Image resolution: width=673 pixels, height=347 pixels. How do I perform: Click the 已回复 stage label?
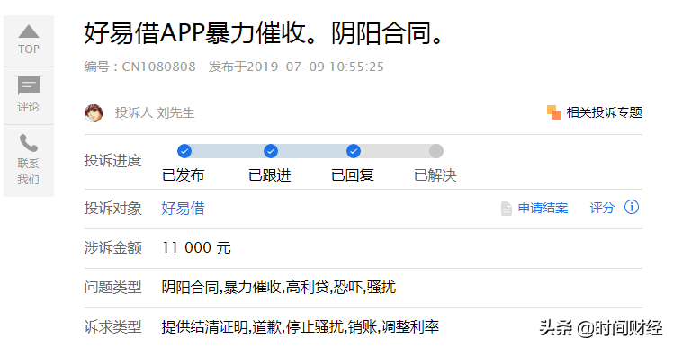tap(353, 175)
